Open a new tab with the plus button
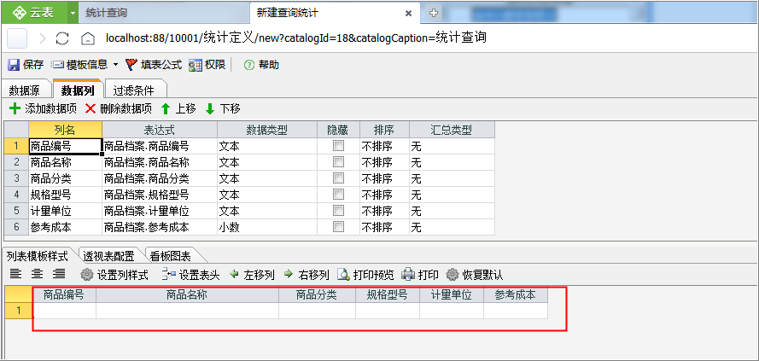The image size is (759, 361). click(434, 13)
